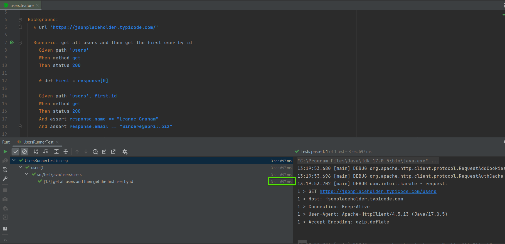Sort test results by duration
The image size is (505, 244).
click(45, 152)
